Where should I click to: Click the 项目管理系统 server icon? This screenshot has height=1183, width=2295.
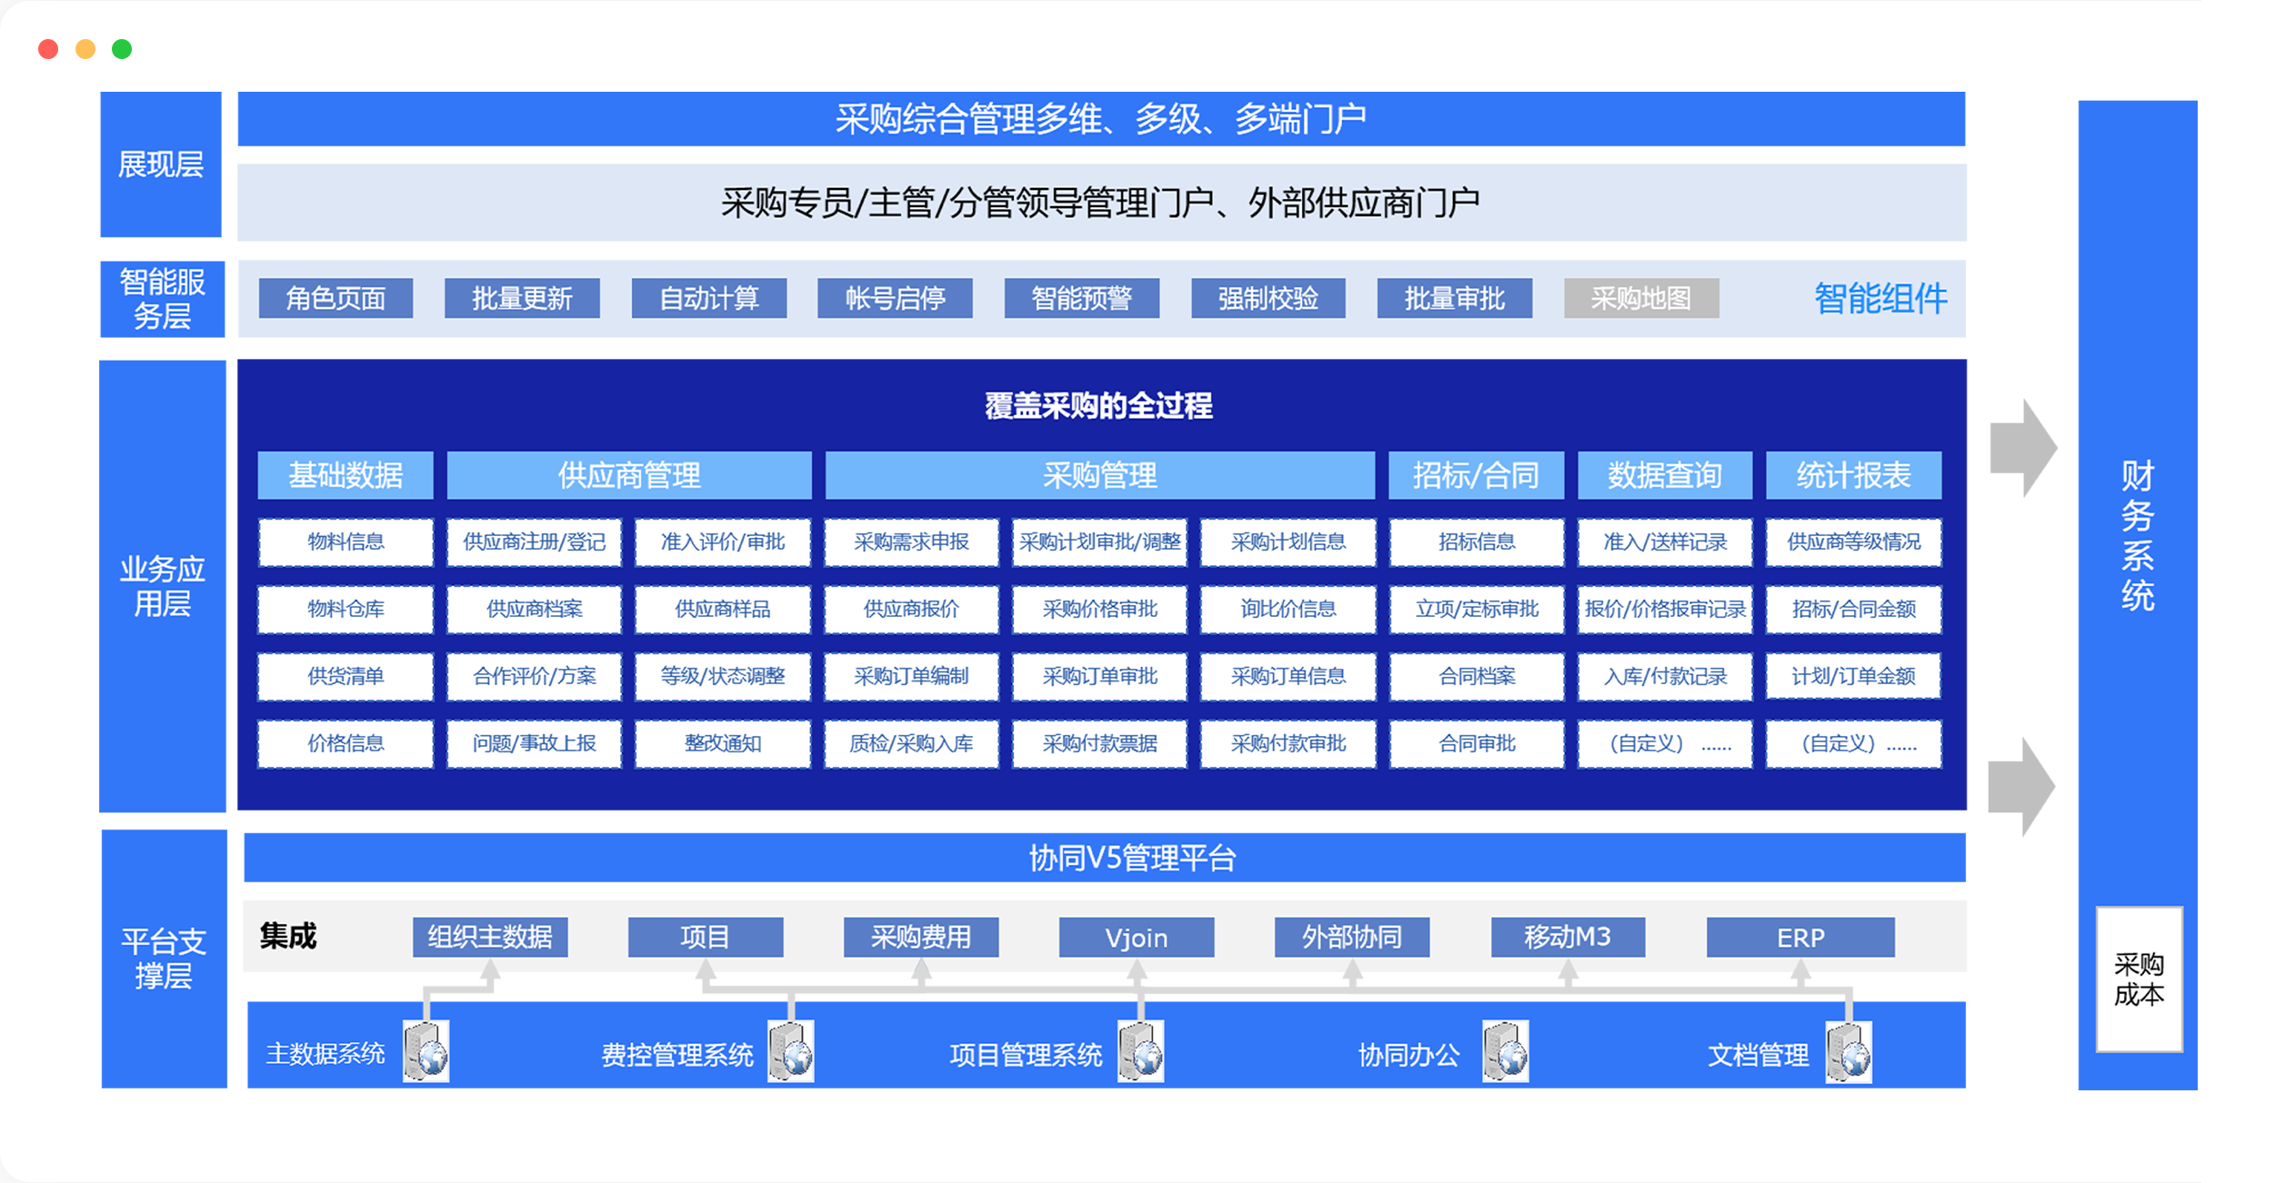coord(1140,1052)
